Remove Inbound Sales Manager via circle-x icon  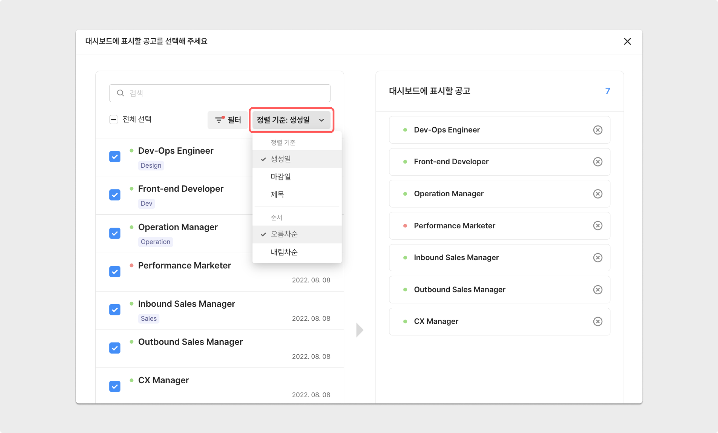click(x=597, y=258)
